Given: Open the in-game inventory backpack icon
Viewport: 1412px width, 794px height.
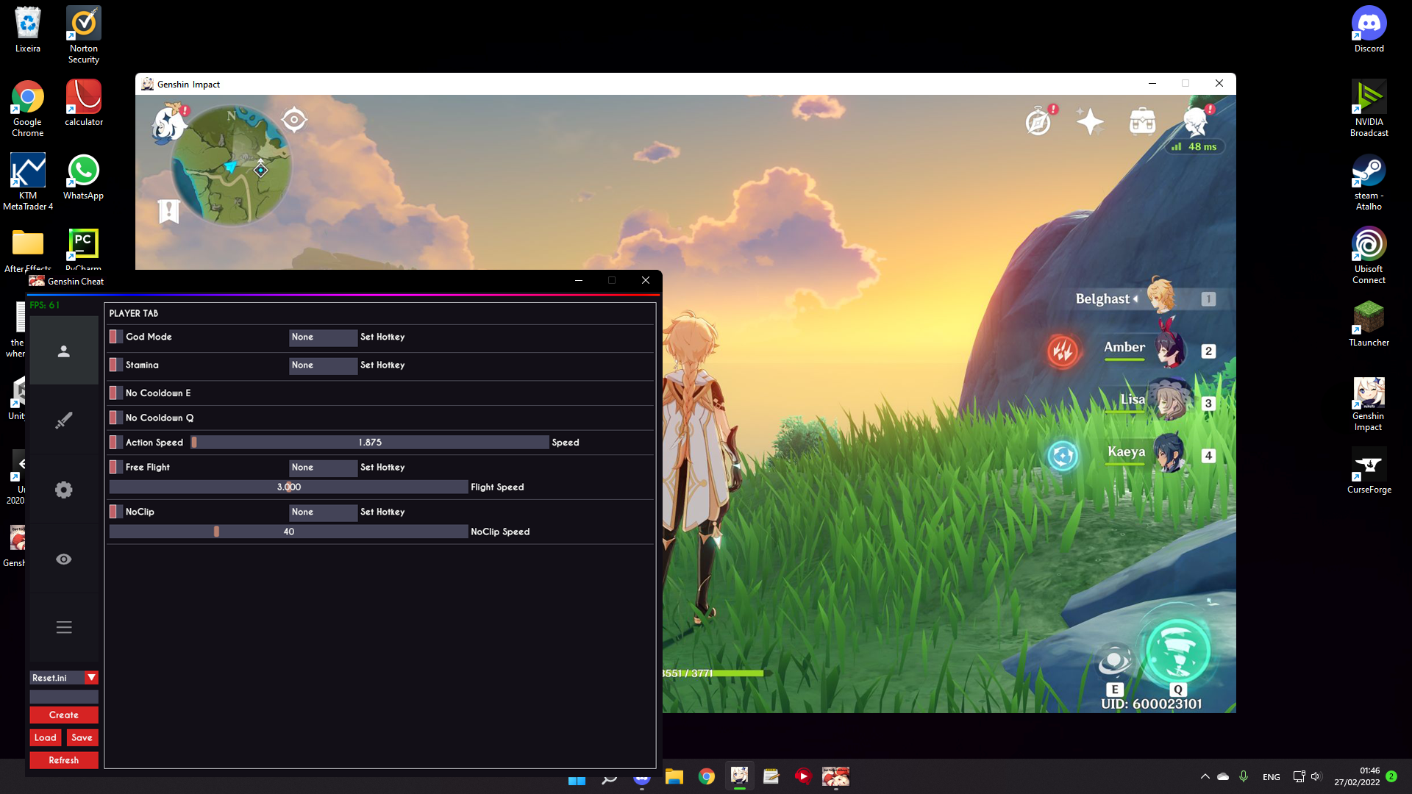Looking at the screenshot, I should 1142,121.
